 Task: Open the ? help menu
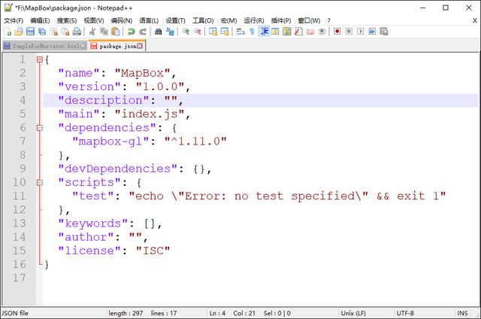pos(329,20)
